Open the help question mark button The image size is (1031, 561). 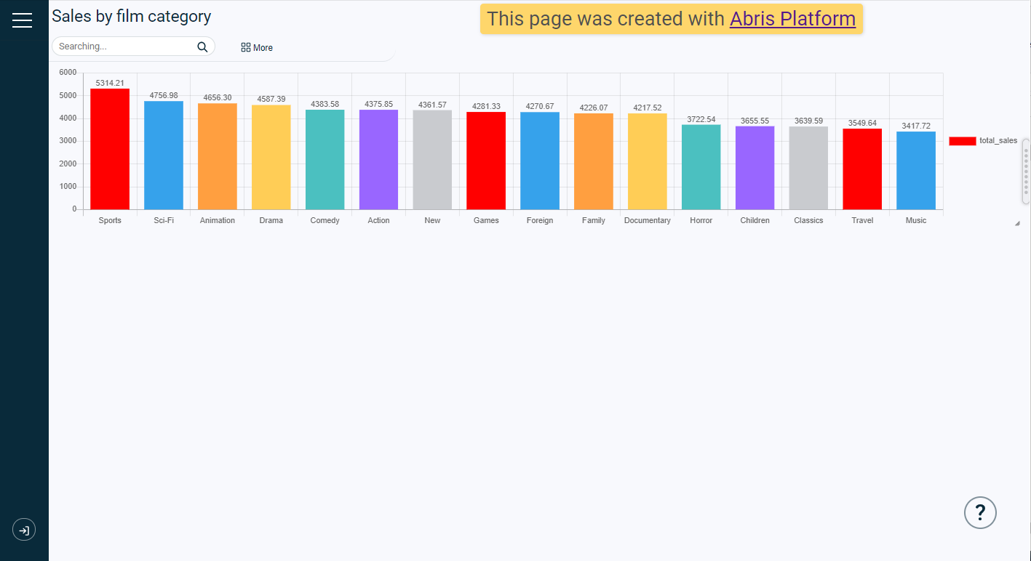pyautogui.click(x=979, y=512)
